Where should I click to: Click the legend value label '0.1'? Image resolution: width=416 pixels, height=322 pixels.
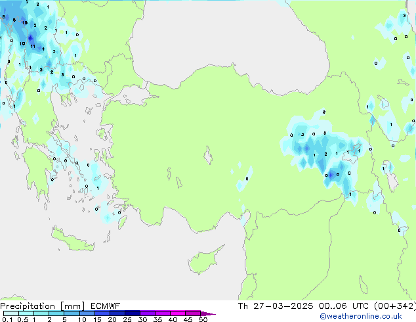[7, 319]
